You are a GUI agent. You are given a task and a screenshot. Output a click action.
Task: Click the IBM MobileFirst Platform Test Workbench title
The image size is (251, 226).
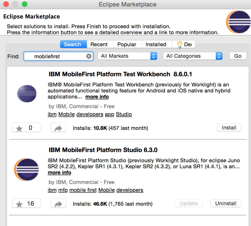pyautogui.click(x=120, y=74)
